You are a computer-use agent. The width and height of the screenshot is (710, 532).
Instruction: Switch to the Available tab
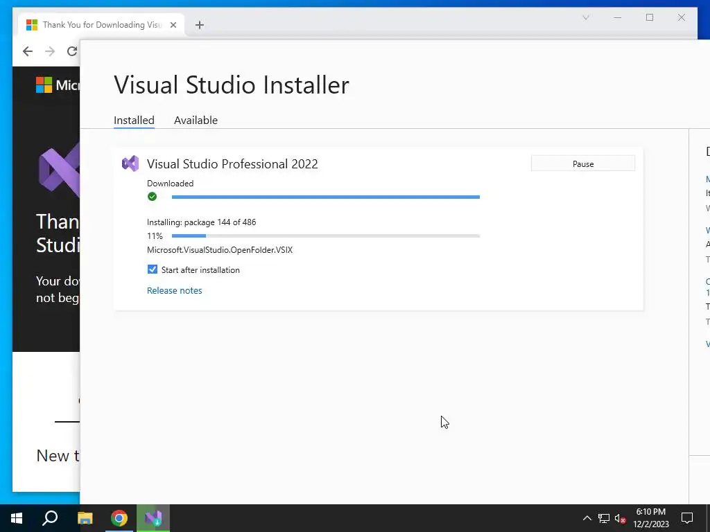point(196,121)
